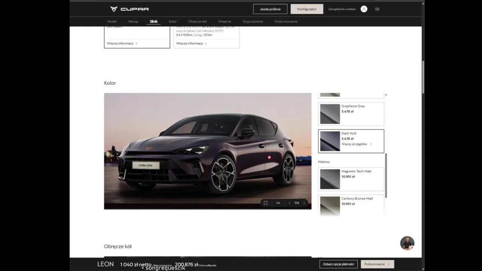Image resolution: width=482 pixels, height=271 pixels.
Task: Show the next car image
Action: (304, 203)
